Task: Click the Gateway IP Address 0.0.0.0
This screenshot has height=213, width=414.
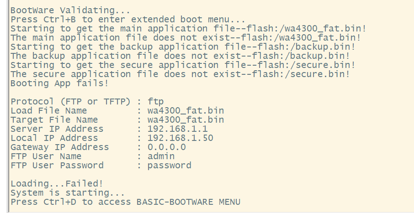Action: (x=166, y=147)
